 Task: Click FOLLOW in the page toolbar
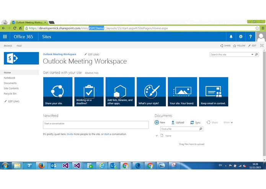point(239,46)
